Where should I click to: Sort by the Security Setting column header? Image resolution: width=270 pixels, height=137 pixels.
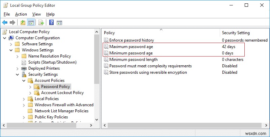coord(236,33)
